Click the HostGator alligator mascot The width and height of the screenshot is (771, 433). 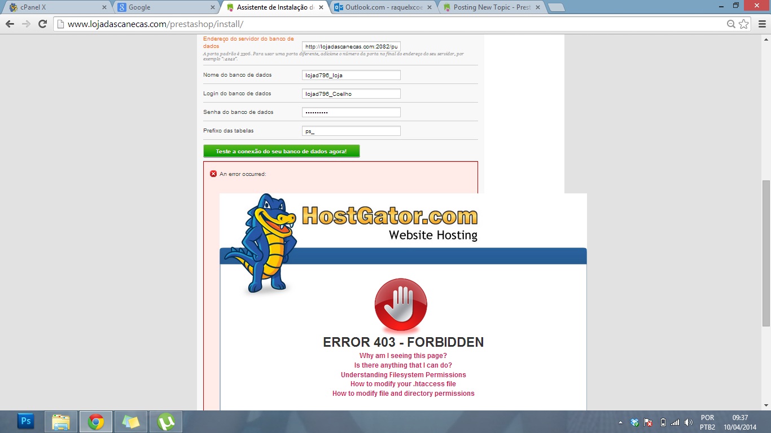[261, 244]
